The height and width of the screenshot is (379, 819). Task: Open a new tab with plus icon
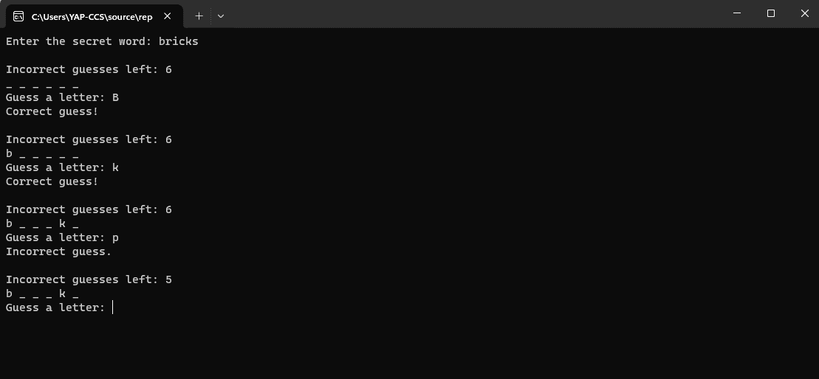pyautogui.click(x=199, y=16)
